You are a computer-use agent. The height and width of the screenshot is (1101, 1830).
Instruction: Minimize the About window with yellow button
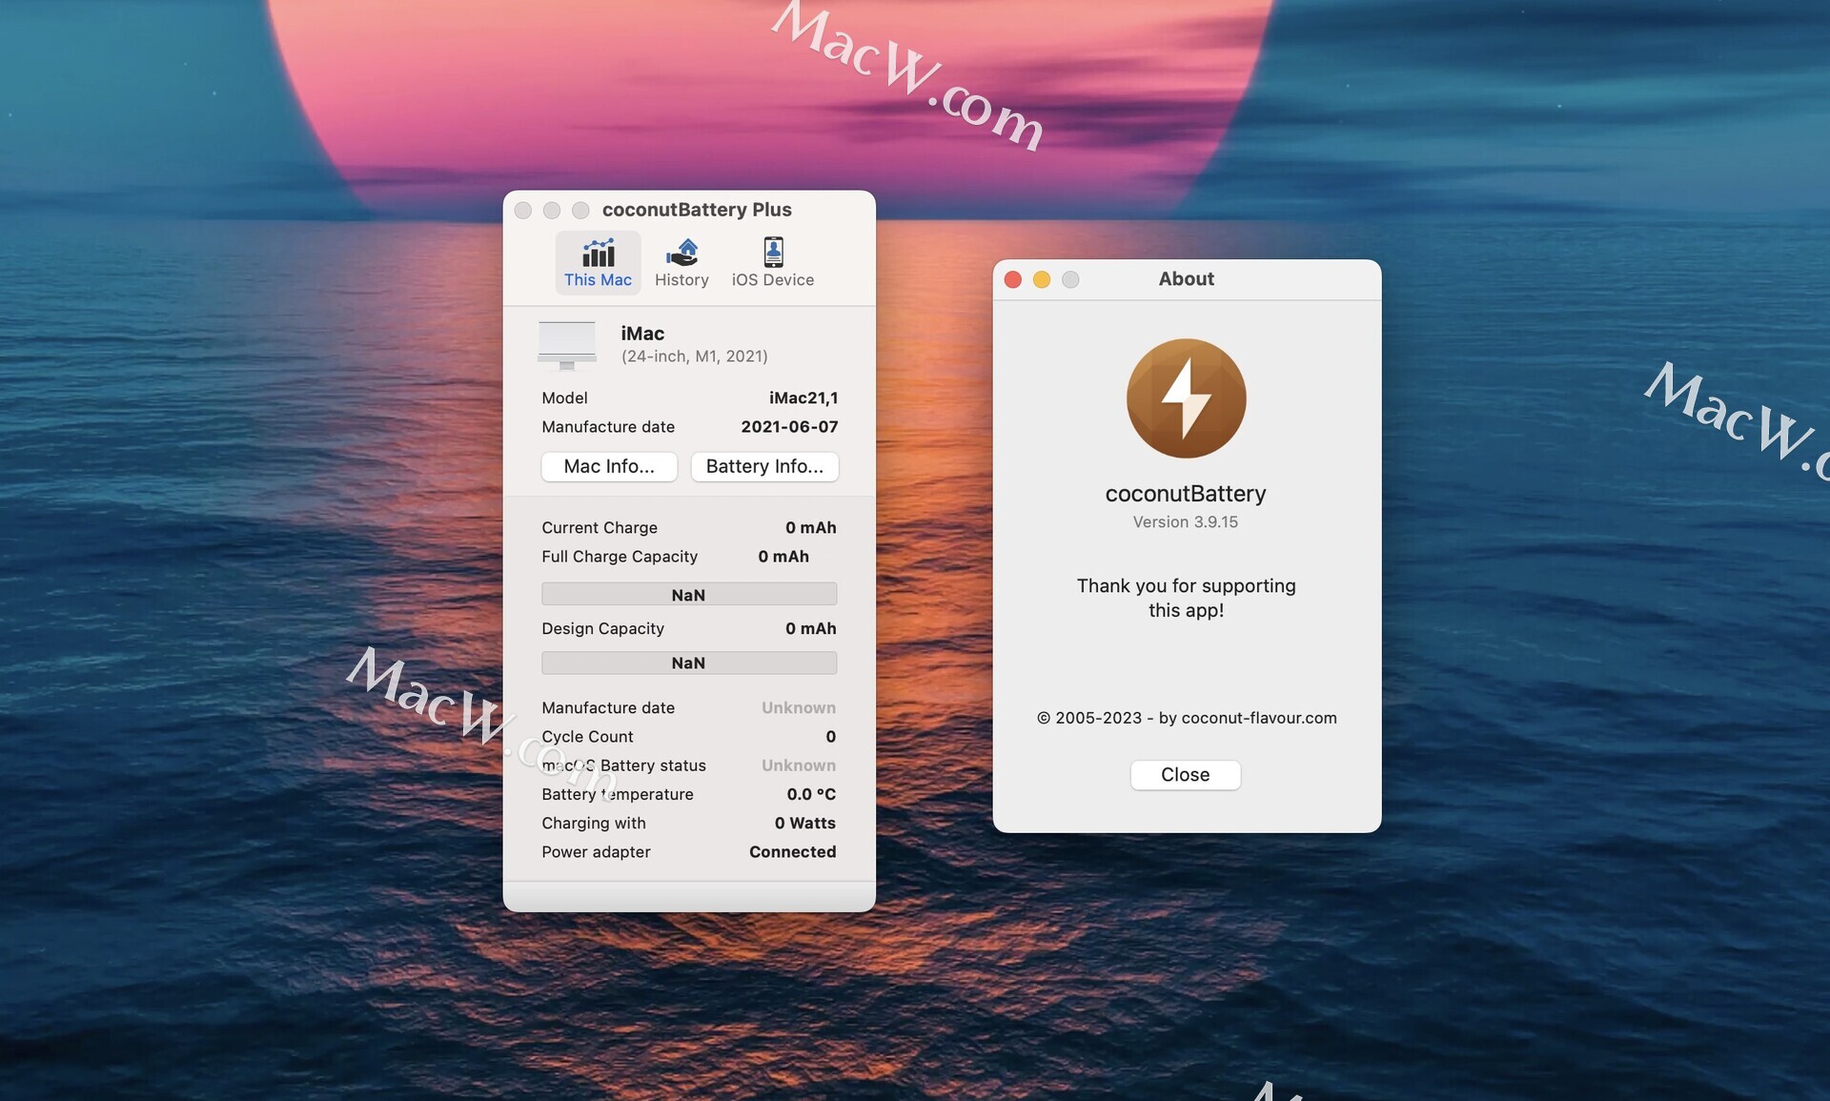click(1042, 279)
